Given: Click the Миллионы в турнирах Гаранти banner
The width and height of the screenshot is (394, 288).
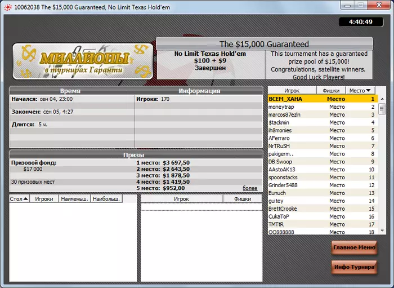Looking at the screenshot, I should [x=83, y=61].
